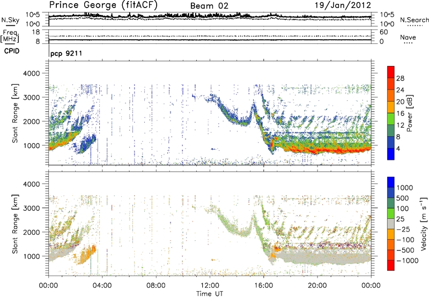Pick the light green segment of power color bar

point(391,119)
